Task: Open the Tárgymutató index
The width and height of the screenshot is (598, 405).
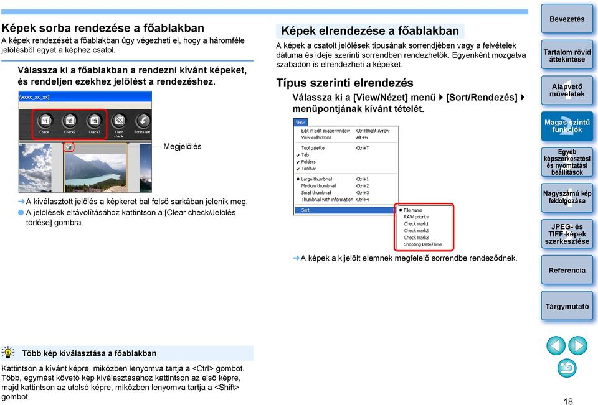Action: click(x=567, y=306)
